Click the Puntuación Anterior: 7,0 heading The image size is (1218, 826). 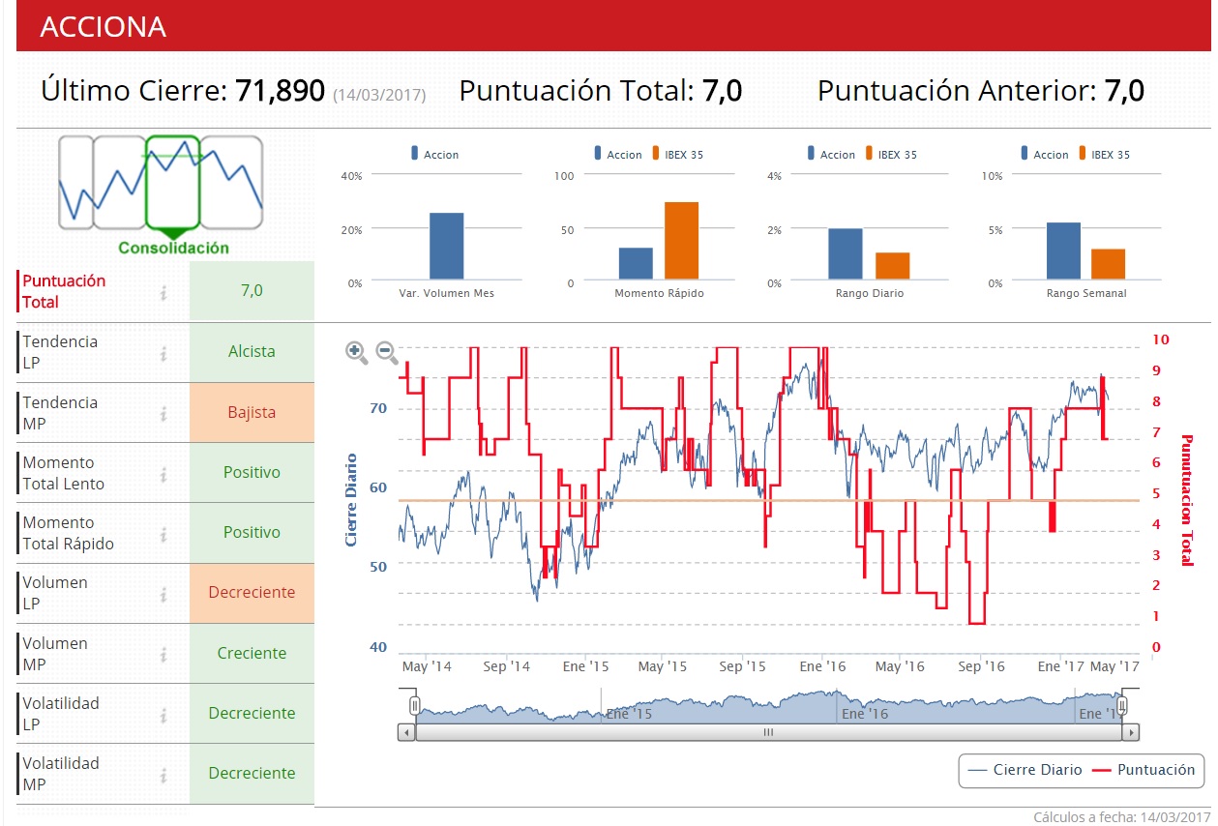tap(981, 91)
